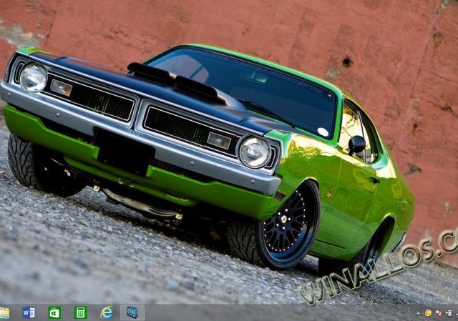Click the car's side mirror on the wallpaper
The width and height of the screenshot is (458, 321).
(356, 144)
